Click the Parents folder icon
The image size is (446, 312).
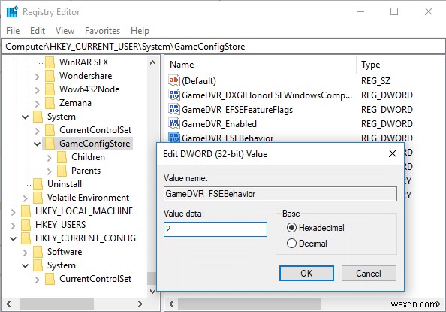62,171
